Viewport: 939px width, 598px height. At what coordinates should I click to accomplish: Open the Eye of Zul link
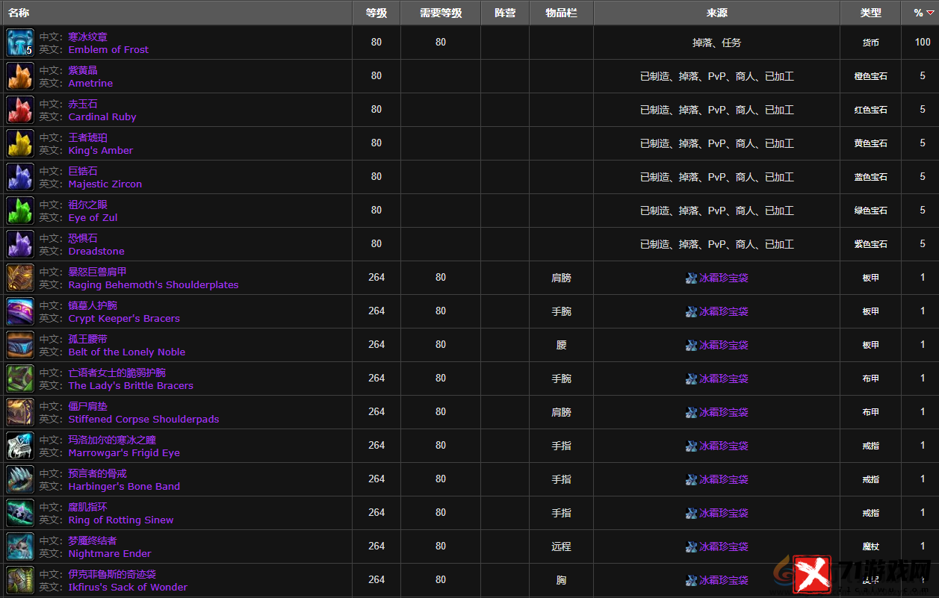click(x=93, y=217)
